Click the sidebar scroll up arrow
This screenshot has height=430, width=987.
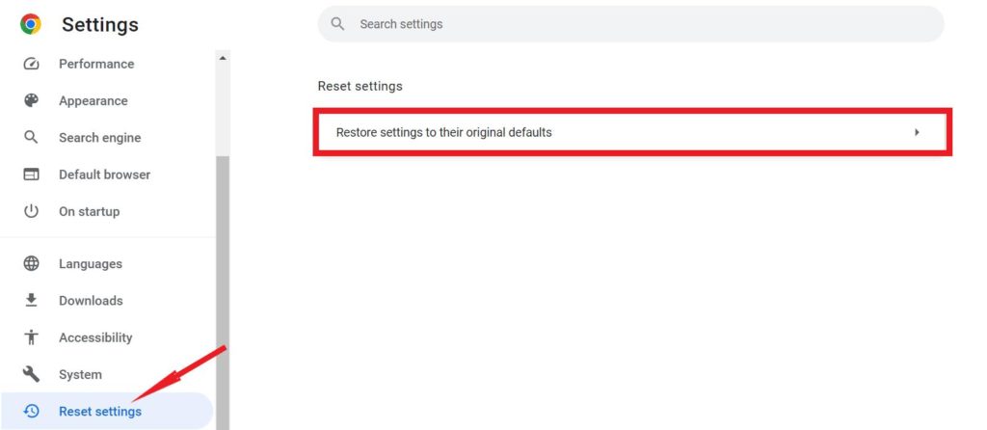coord(223,58)
